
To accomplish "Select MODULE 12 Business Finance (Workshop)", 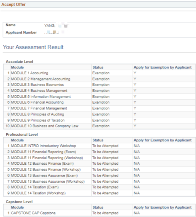I will [x=46, y=170].
